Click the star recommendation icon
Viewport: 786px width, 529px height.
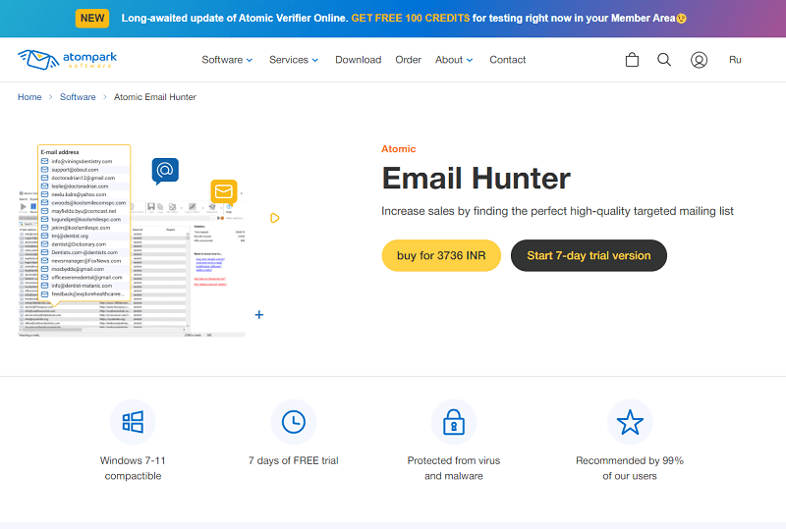629,422
